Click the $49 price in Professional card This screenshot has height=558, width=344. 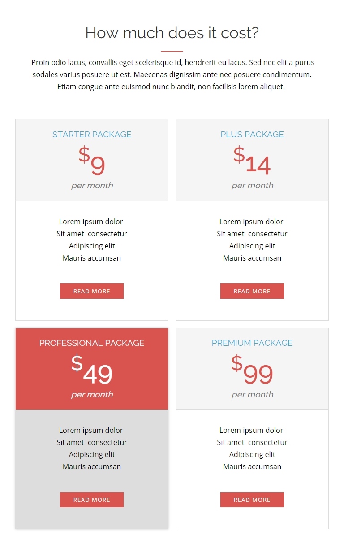pyautogui.click(x=92, y=371)
